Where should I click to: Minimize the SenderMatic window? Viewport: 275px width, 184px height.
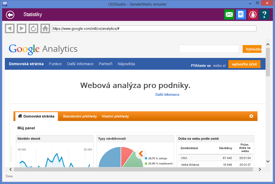coord(250,3)
